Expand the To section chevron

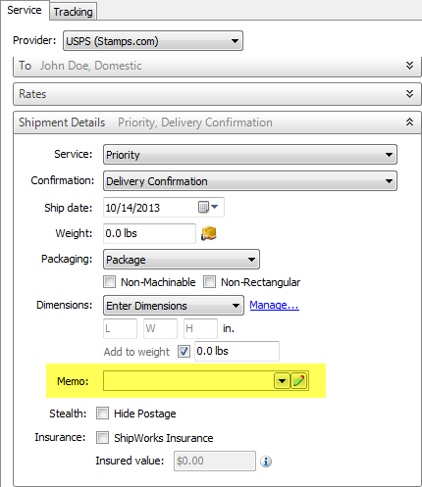click(409, 66)
